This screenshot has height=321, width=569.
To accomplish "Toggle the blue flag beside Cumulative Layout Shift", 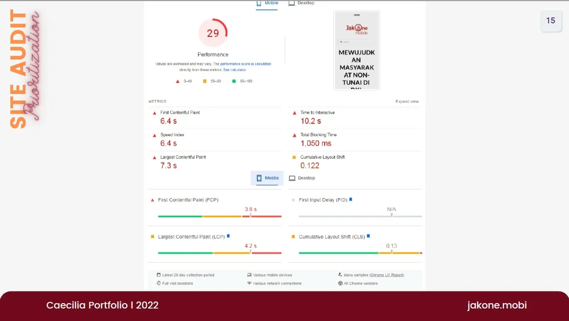I will coord(368,236).
